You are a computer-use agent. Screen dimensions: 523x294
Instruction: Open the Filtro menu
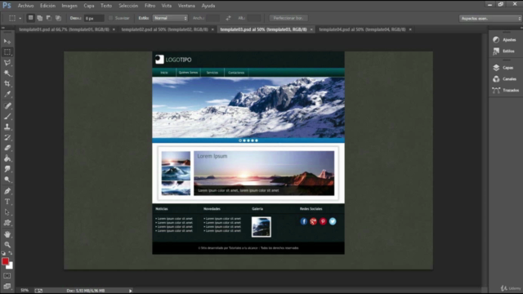coord(150,6)
